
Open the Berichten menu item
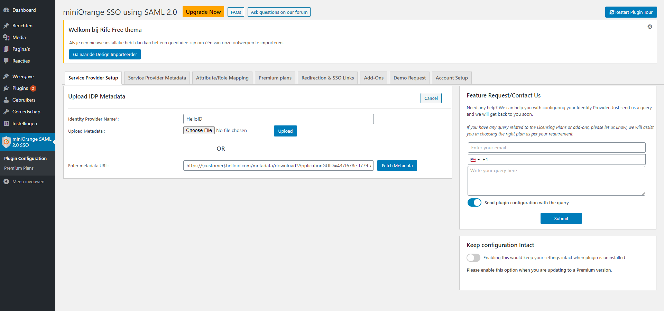click(28, 26)
